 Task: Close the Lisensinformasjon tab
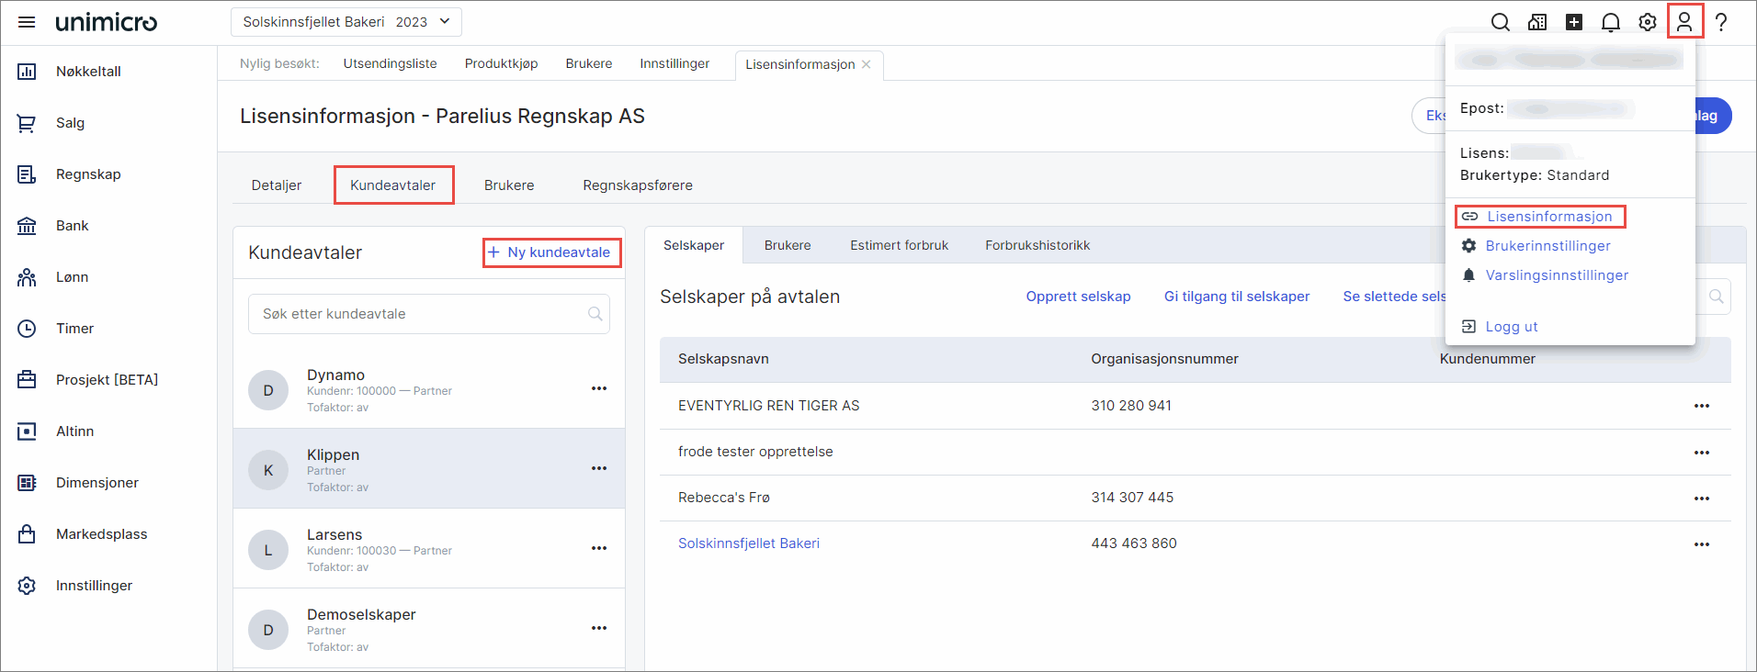(x=866, y=64)
